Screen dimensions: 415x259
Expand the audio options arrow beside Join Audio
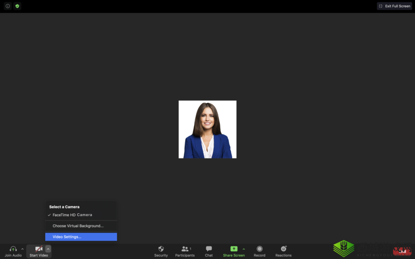pyautogui.click(x=22, y=249)
